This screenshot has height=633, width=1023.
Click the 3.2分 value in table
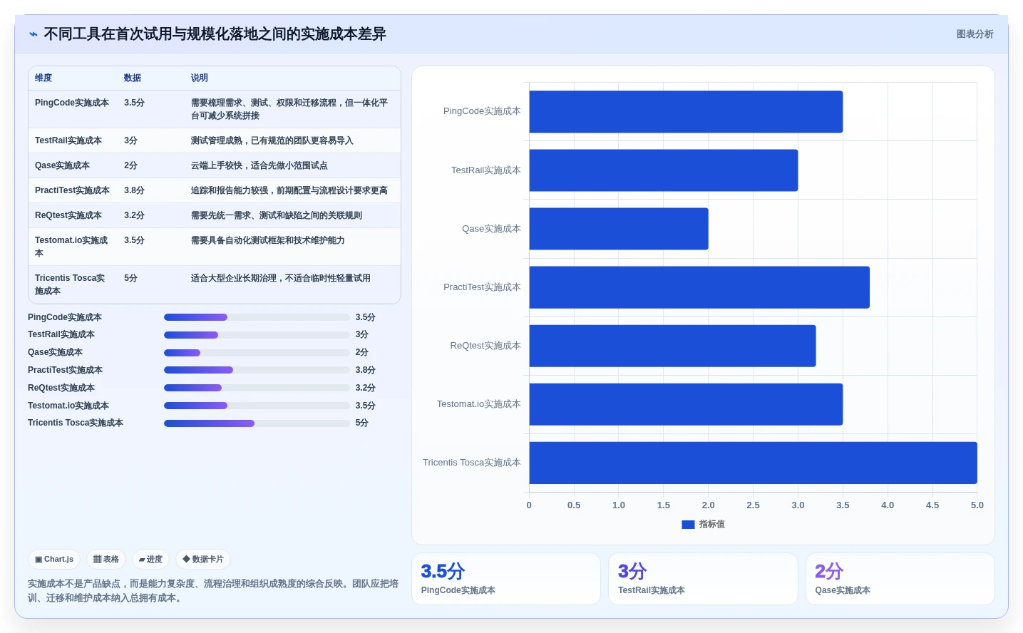(x=134, y=215)
